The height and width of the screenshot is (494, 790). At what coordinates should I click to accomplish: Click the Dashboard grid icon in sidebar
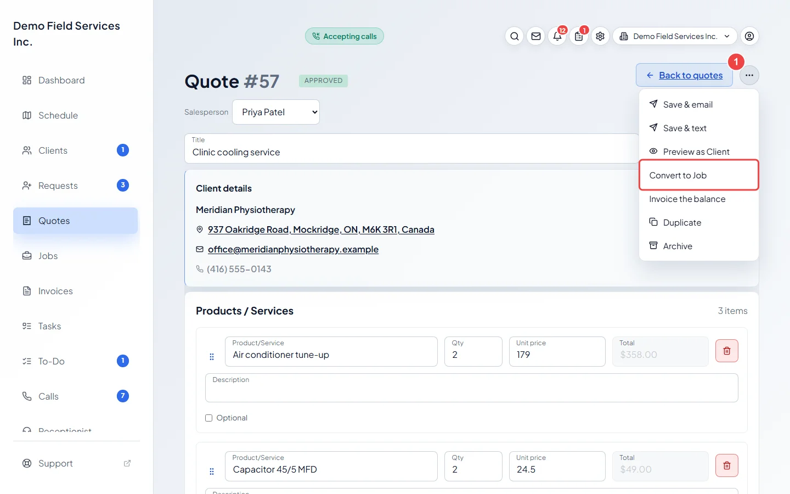(x=27, y=80)
